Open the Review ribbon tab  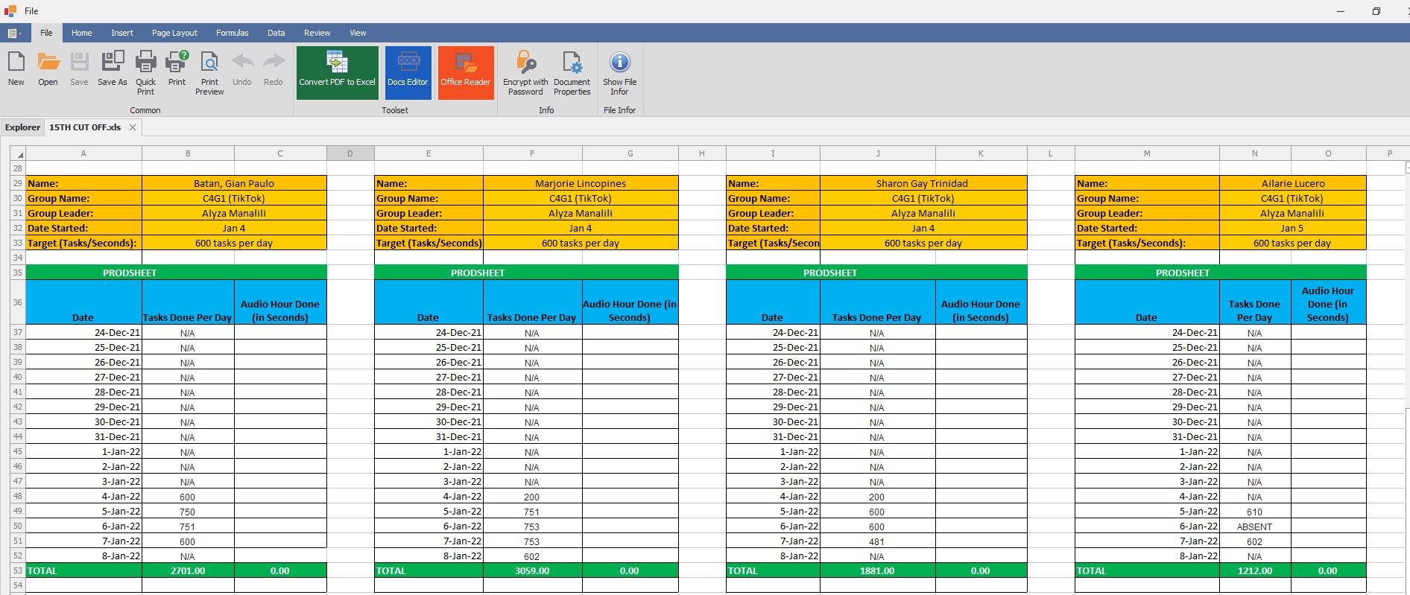coord(317,33)
